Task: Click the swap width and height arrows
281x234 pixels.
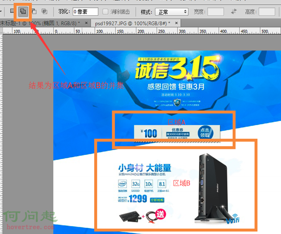Action: (x=234, y=12)
